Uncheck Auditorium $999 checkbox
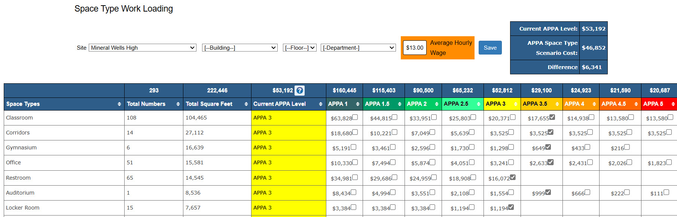 [548, 192]
